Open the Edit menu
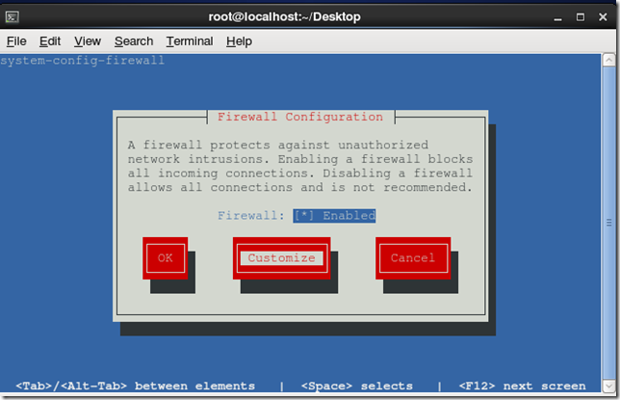 tap(50, 41)
